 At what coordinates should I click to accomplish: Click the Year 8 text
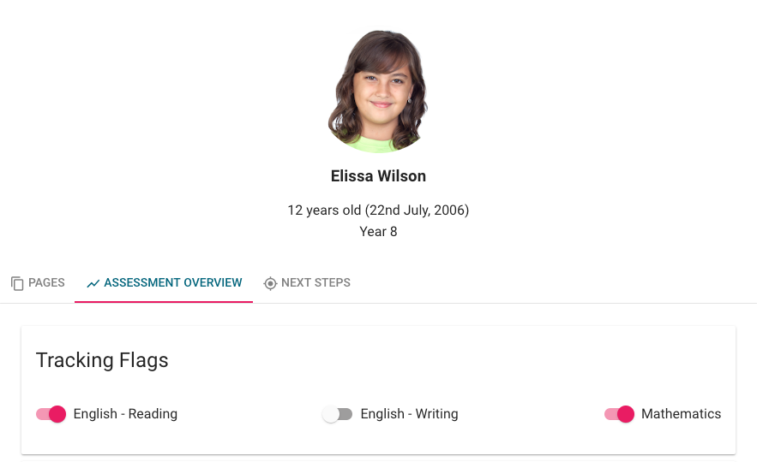378,231
